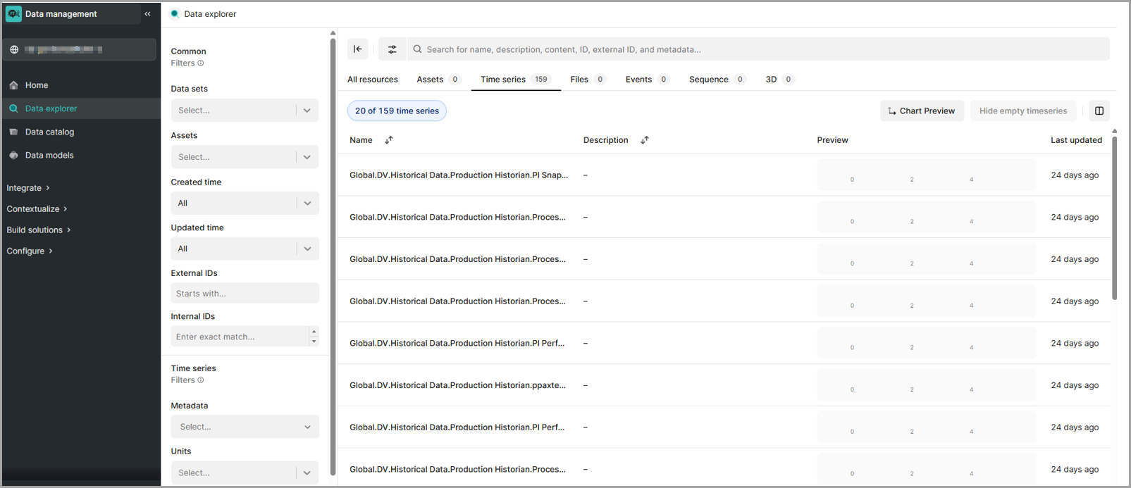The width and height of the screenshot is (1131, 488).
Task: Select the Time series tab
Action: point(515,80)
